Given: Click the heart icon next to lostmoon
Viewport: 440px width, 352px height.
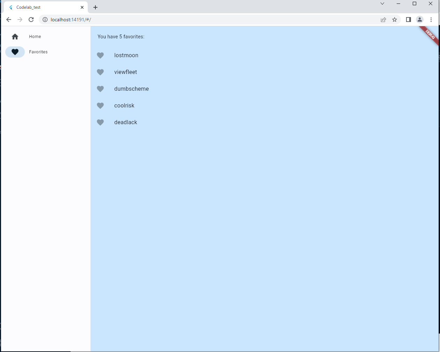Looking at the screenshot, I should 100,55.
